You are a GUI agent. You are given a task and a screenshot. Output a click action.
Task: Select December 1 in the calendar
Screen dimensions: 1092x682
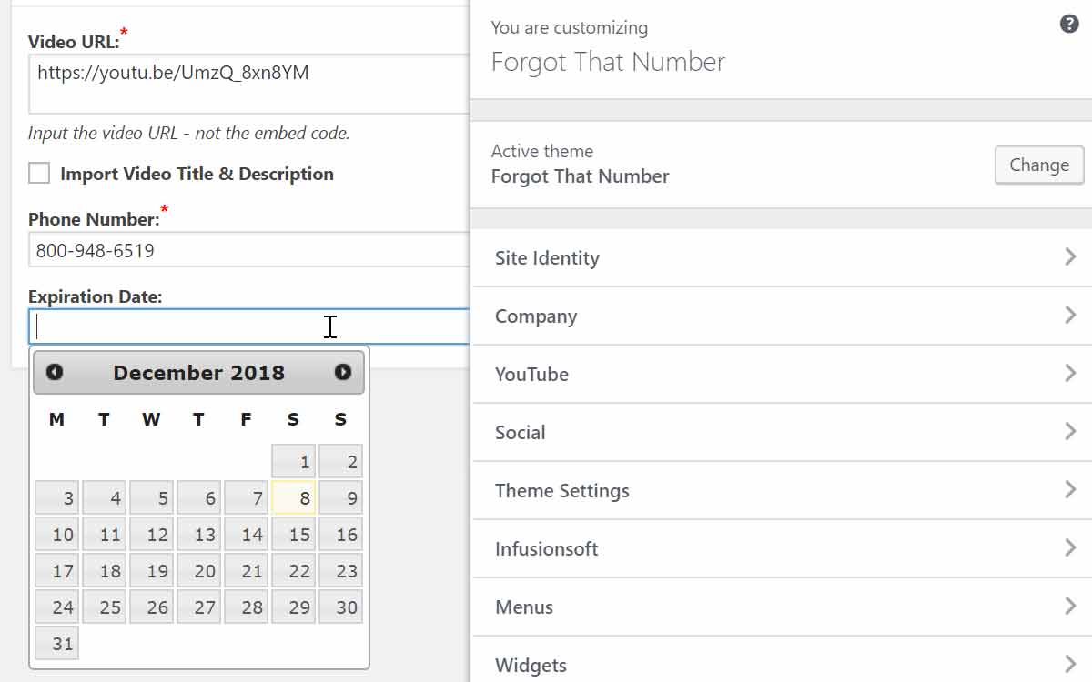click(294, 462)
